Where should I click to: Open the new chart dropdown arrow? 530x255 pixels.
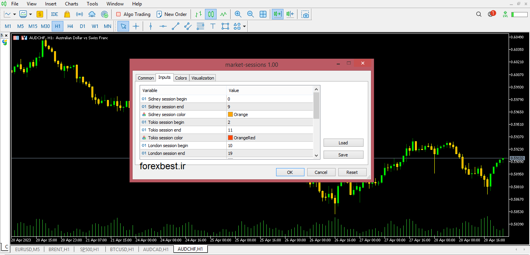coord(14,14)
